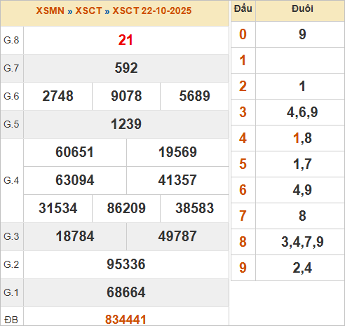Click the G.2 row label
Screen dimensions: 345x326
(11, 264)
